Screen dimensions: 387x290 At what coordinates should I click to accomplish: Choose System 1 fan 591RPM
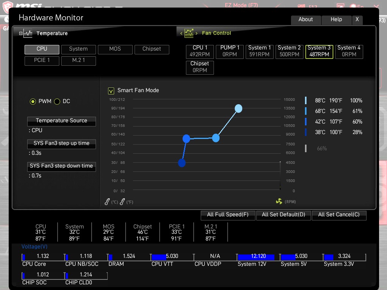pos(260,51)
